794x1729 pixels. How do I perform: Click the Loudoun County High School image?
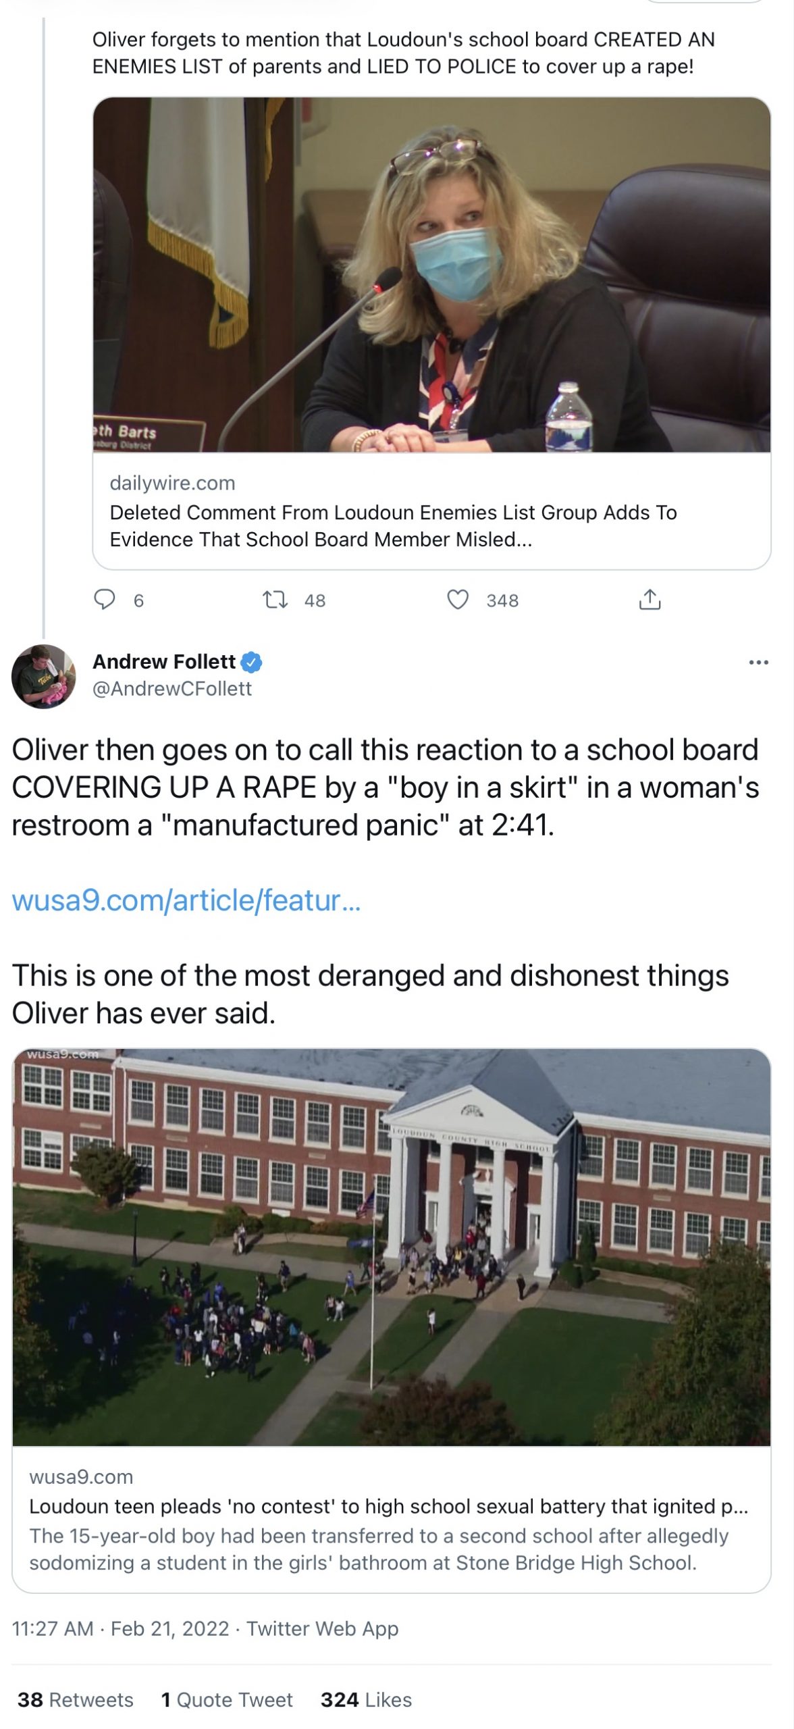(x=392, y=1247)
